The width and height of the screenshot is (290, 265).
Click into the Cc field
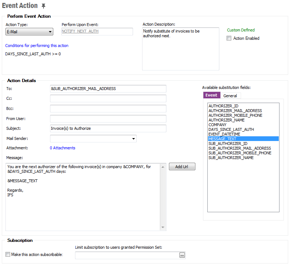click(108, 99)
